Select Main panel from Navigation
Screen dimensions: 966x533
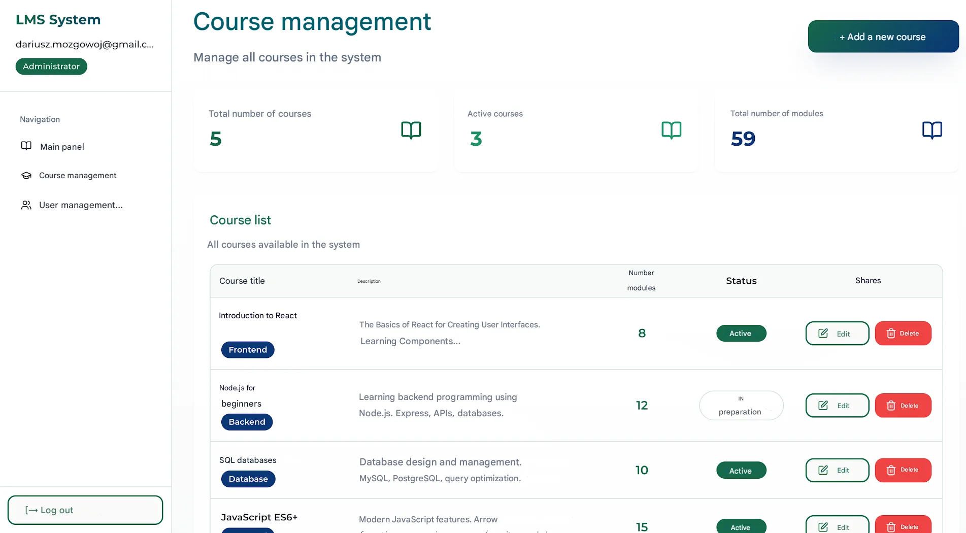[x=61, y=146]
